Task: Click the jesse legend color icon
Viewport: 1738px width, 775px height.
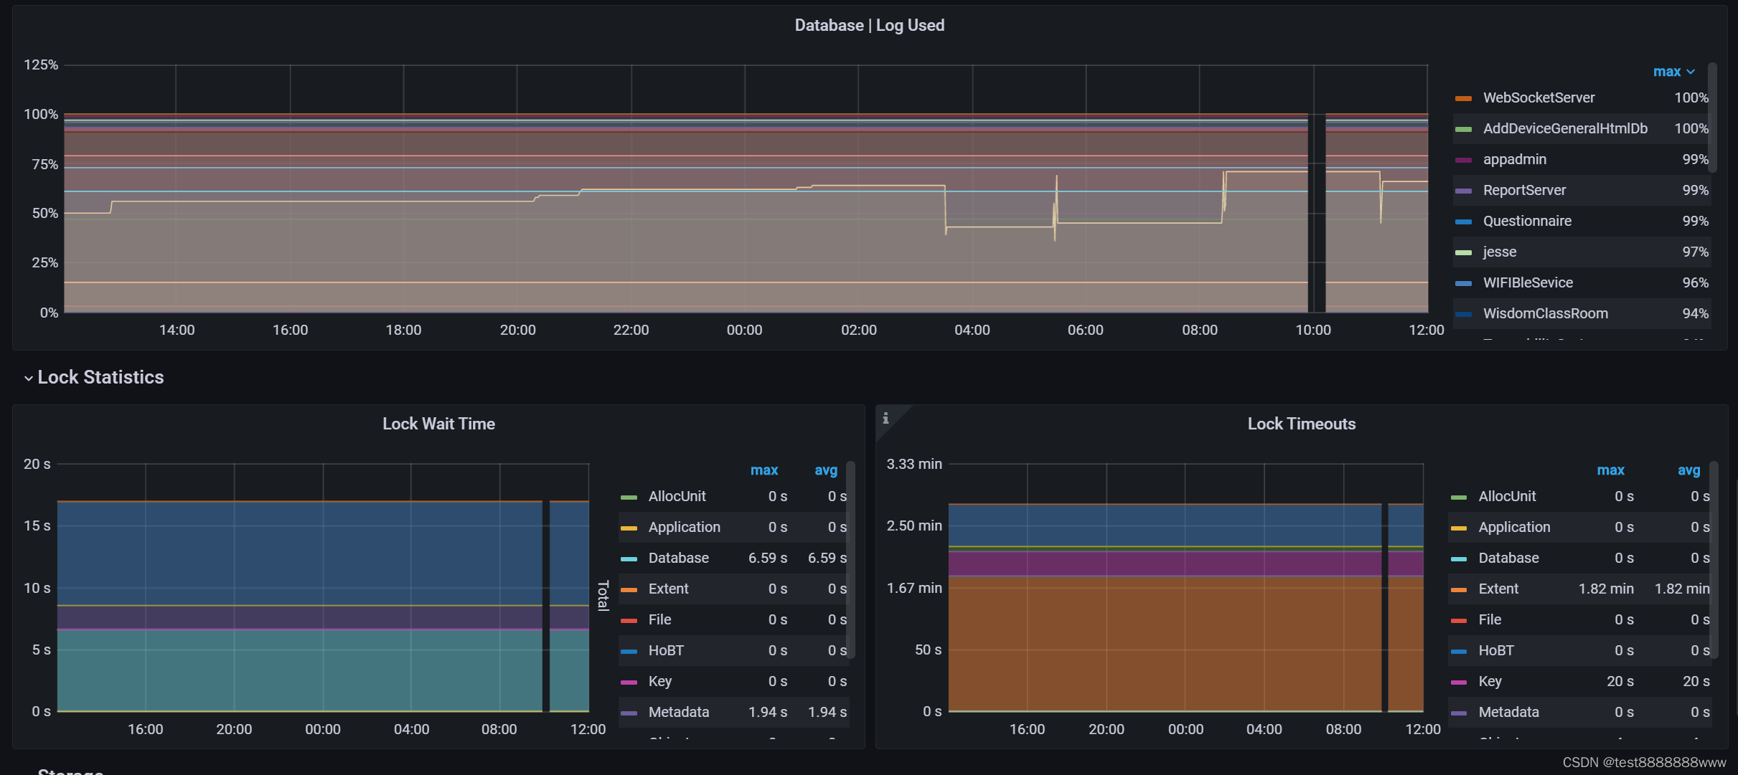Action: coord(1463,252)
